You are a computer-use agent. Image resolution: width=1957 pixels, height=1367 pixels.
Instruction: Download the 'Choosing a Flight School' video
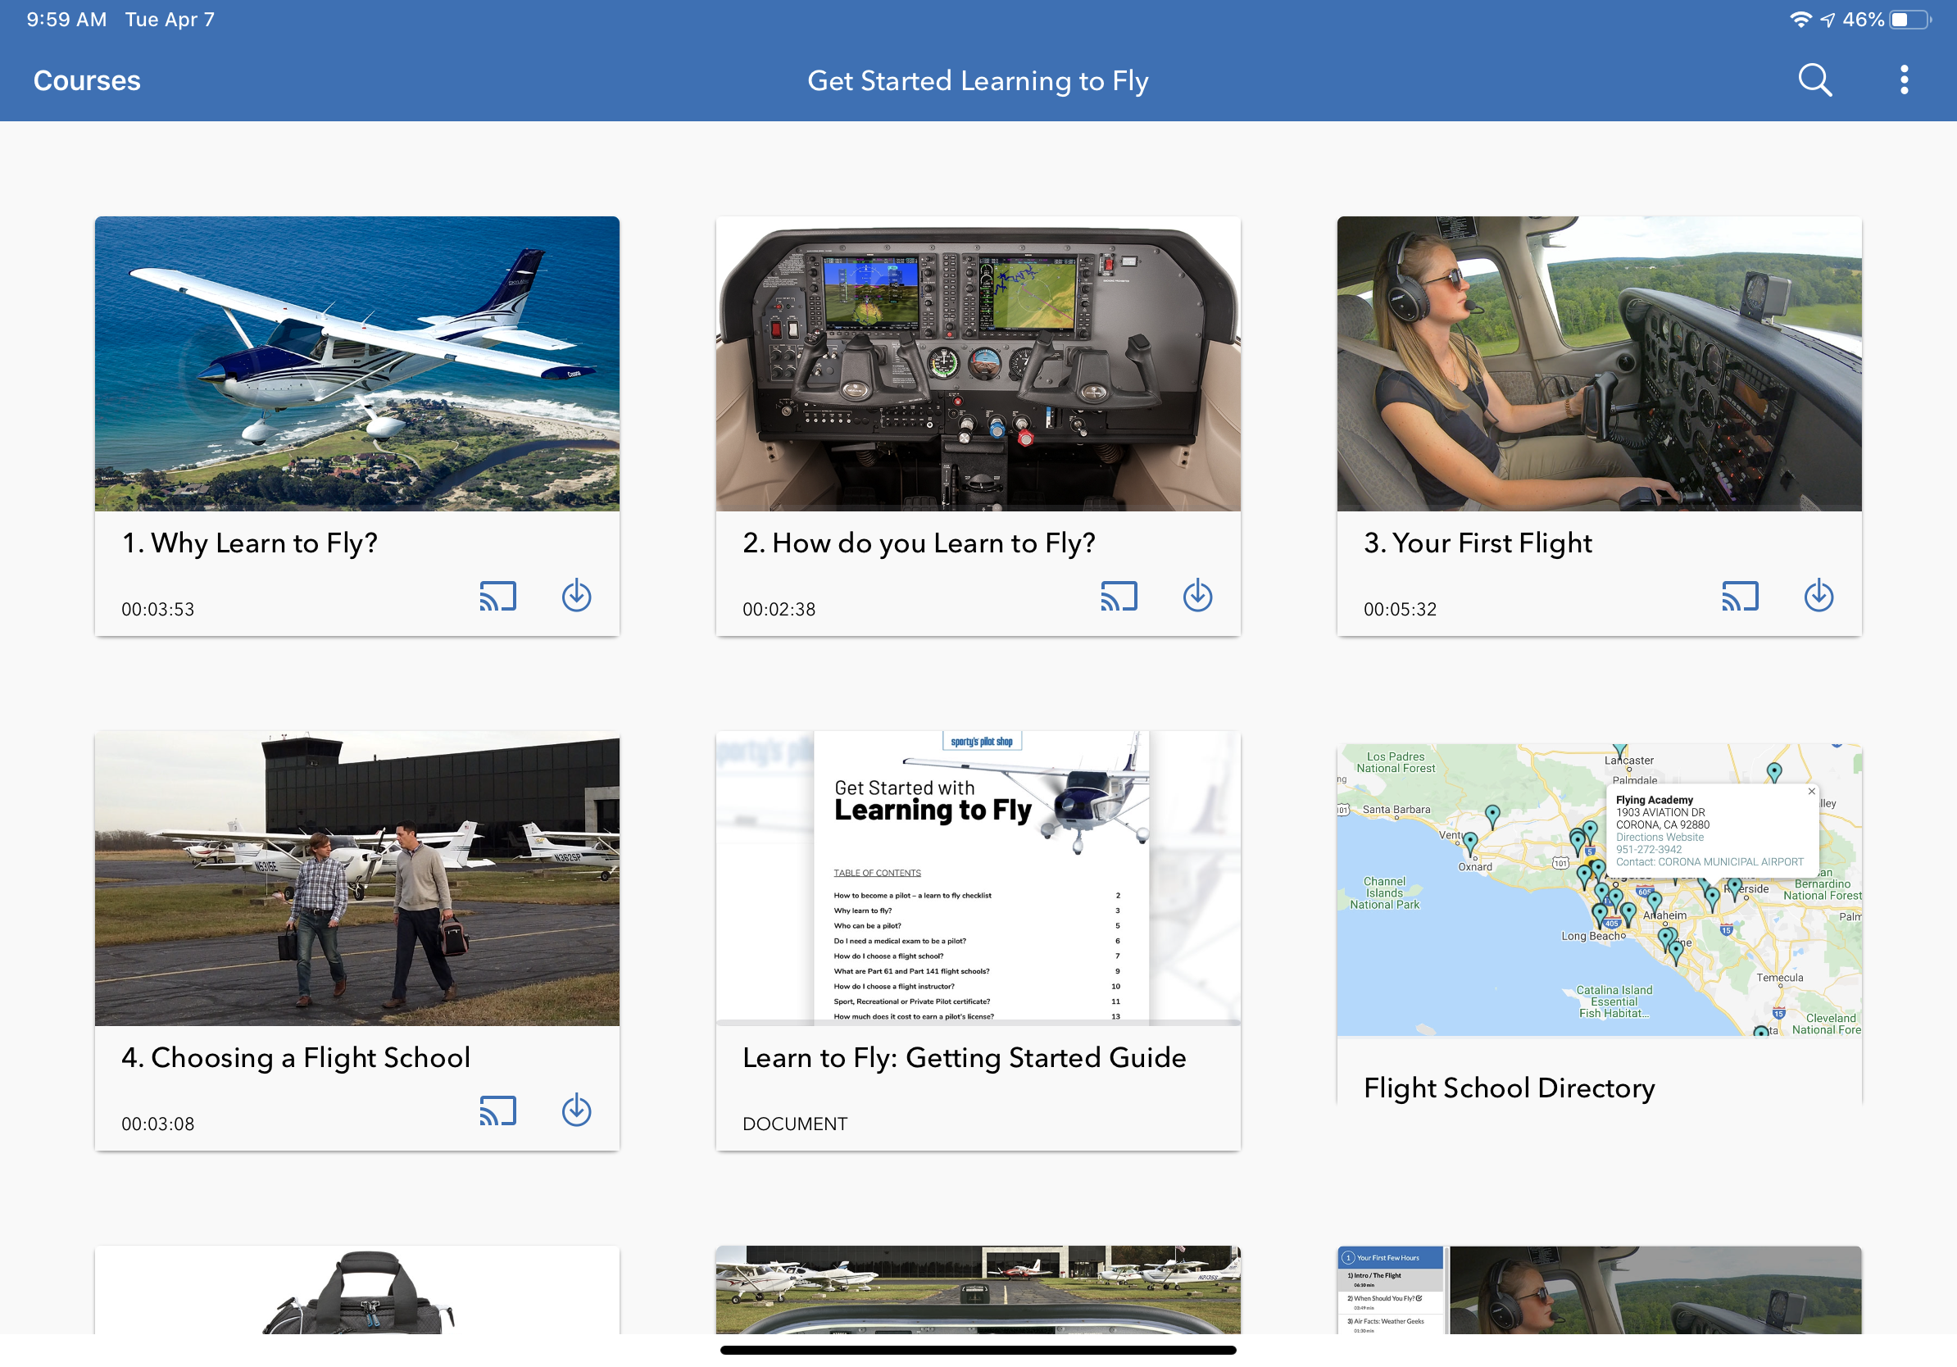[577, 1110]
